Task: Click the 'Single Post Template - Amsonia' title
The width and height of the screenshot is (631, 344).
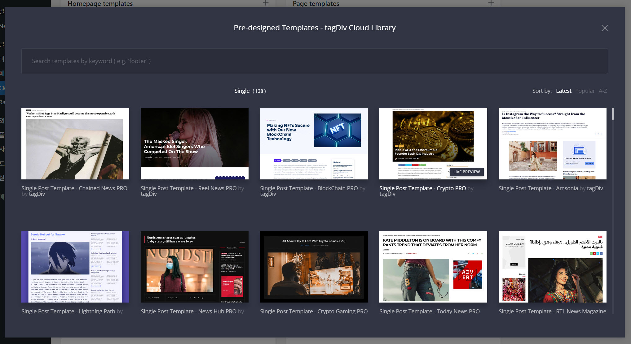Action: 538,188
